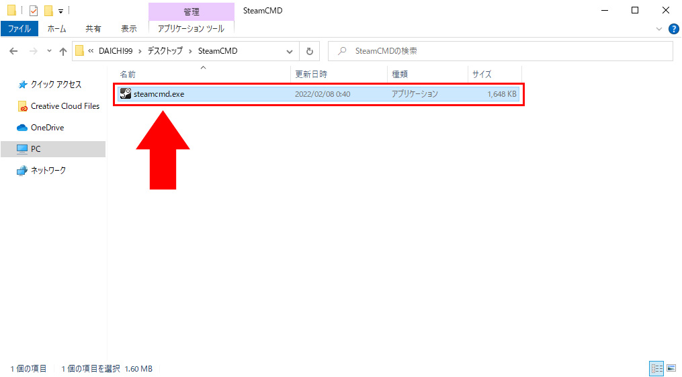This screenshot has height=377, width=682.
Task: Click the SteamCMDの検索 search box
Action: point(500,51)
